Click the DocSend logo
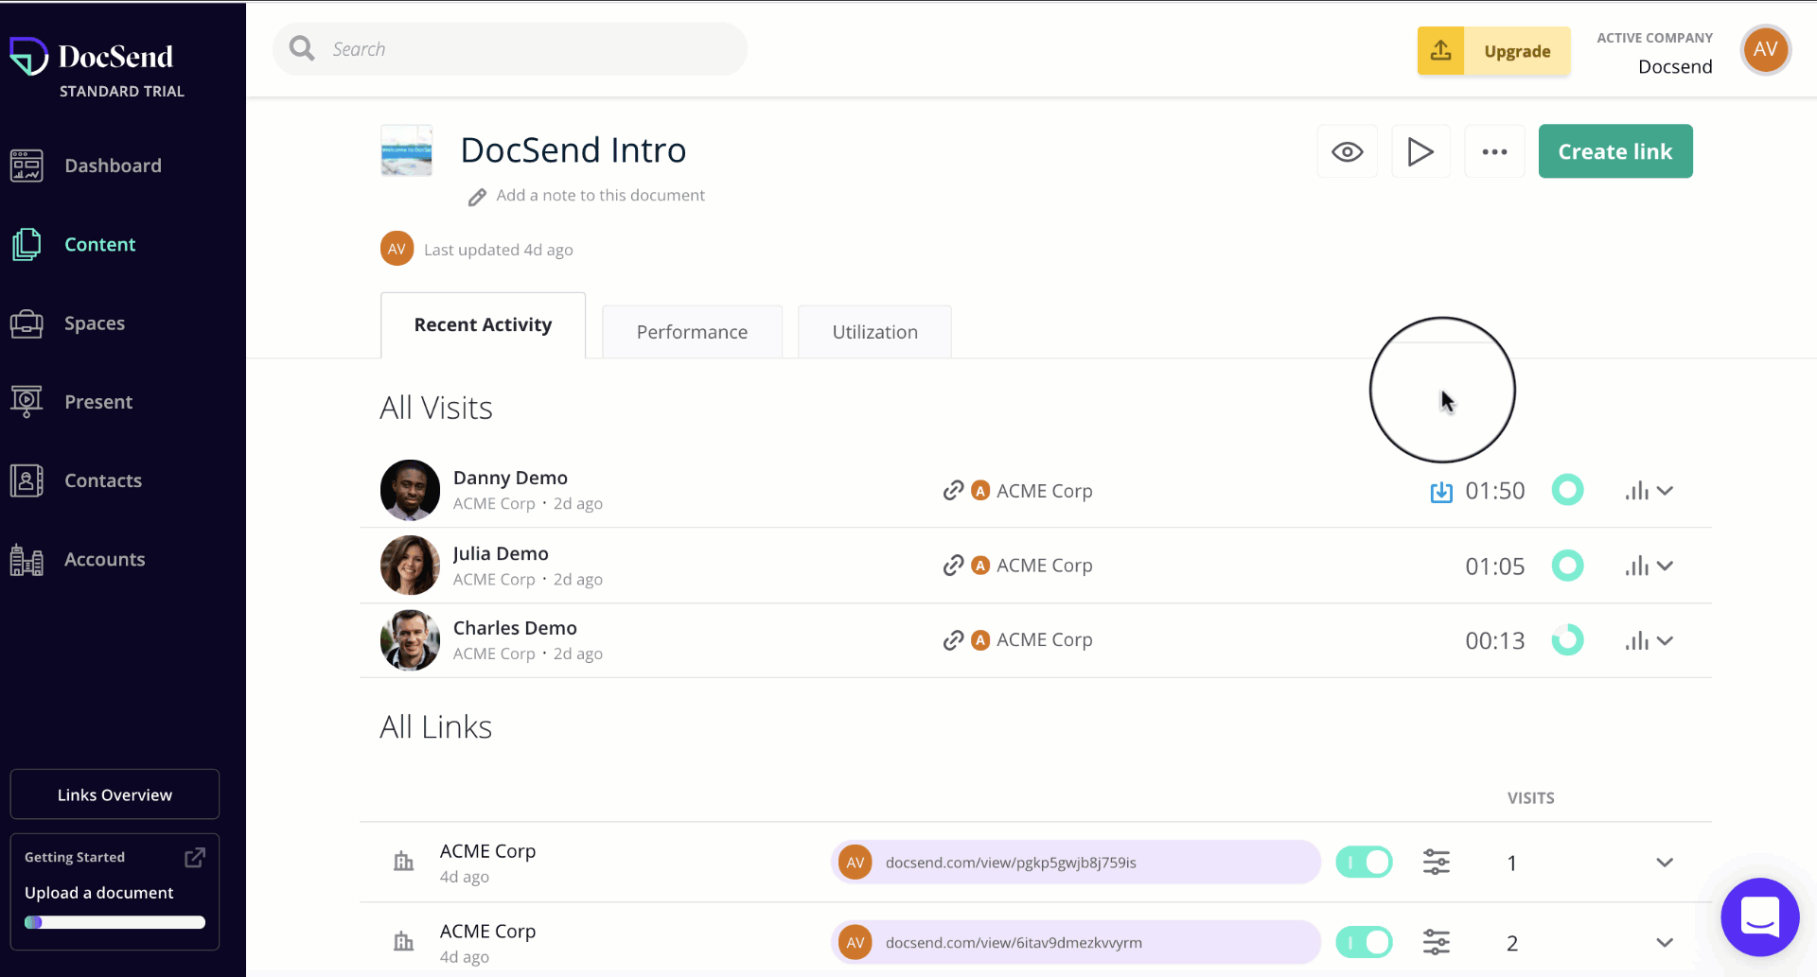Viewport: 1817px width, 977px height. (91, 56)
